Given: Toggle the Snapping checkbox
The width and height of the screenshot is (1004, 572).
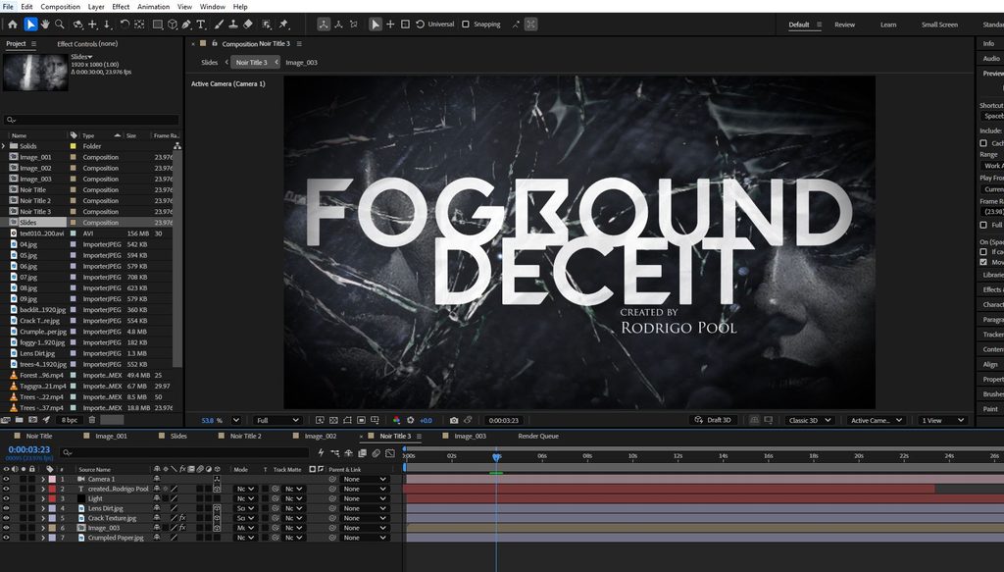Looking at the screenshot, I should click(466, 25).
